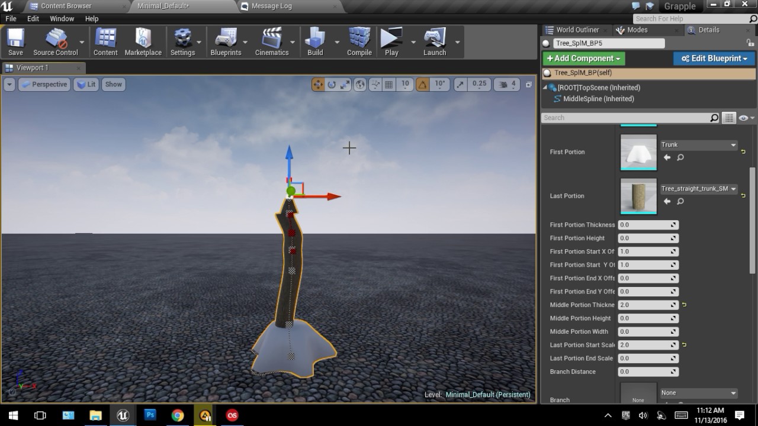
Task: Click the Launch toolbar icon
Action: pos(435,42)
